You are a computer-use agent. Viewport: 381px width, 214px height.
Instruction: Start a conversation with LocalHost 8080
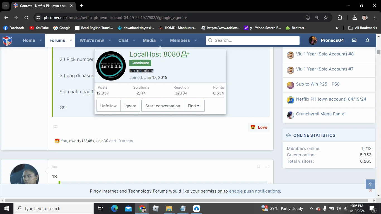pos(163,106)
